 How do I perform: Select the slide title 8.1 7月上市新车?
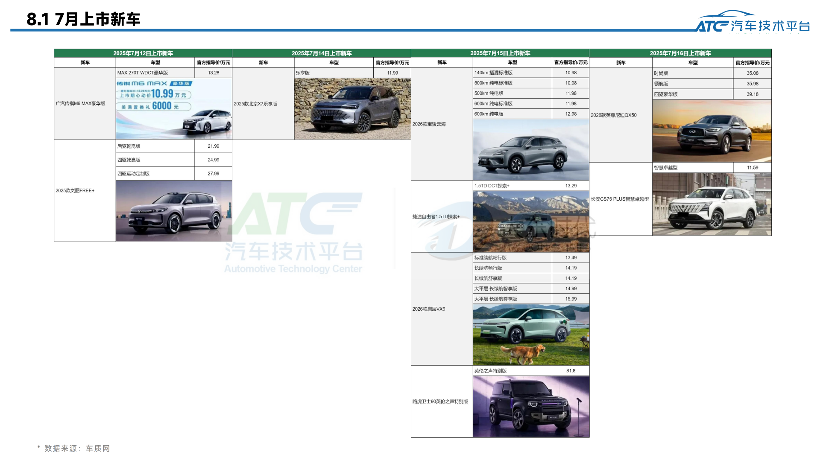[x=83, y=19]
